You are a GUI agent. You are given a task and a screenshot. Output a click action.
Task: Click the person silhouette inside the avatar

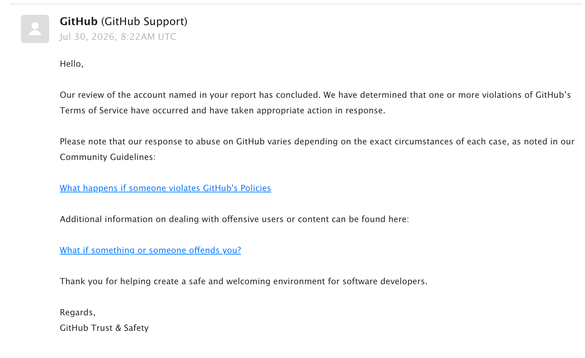(x=35, y=29)
